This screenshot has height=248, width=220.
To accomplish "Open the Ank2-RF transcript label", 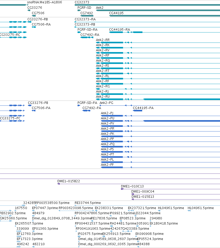I will 102,81.
